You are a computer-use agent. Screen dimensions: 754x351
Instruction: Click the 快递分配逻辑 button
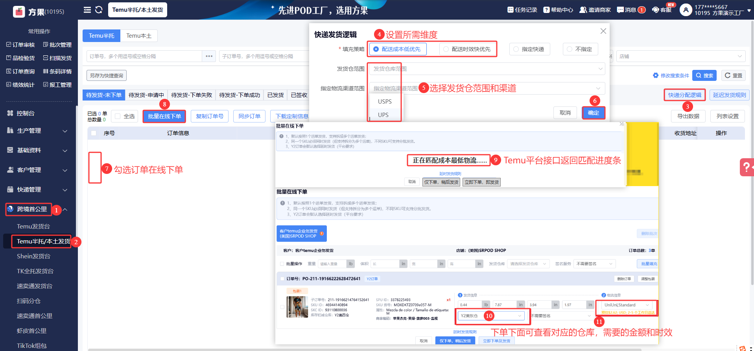point(685,95)
